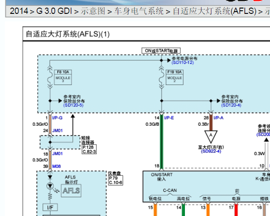This screenshot has width=270, height=216.
Task: Select the 至大灯(左/右) destination text
Action: (x=211, y=147)
